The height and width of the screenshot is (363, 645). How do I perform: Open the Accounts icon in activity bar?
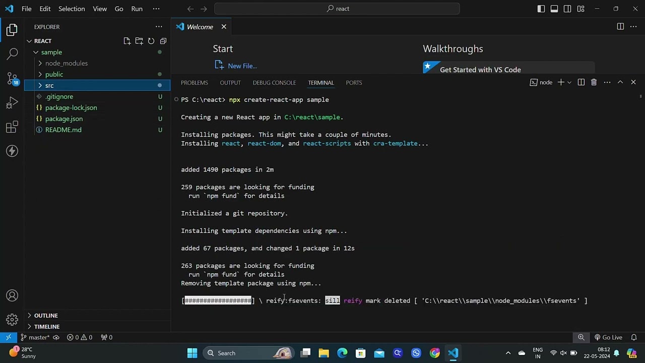point(12,295)
